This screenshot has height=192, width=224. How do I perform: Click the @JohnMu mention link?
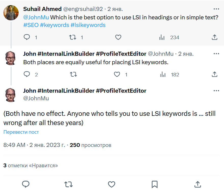[x=36, y=18]
